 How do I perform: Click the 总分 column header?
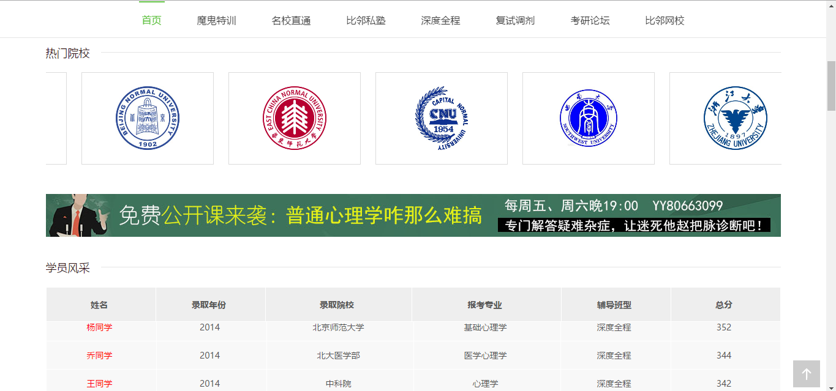coord(724,305)
